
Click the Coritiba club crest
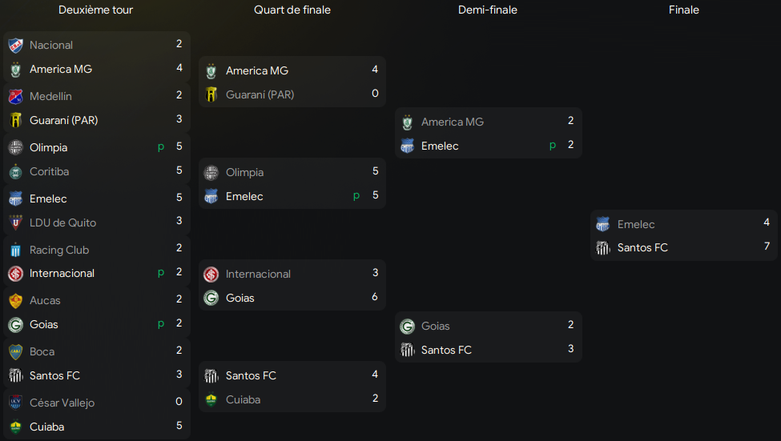click(16, 172)
